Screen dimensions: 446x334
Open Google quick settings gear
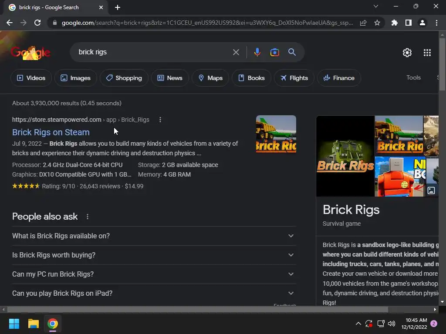click(x=407, y=53)
